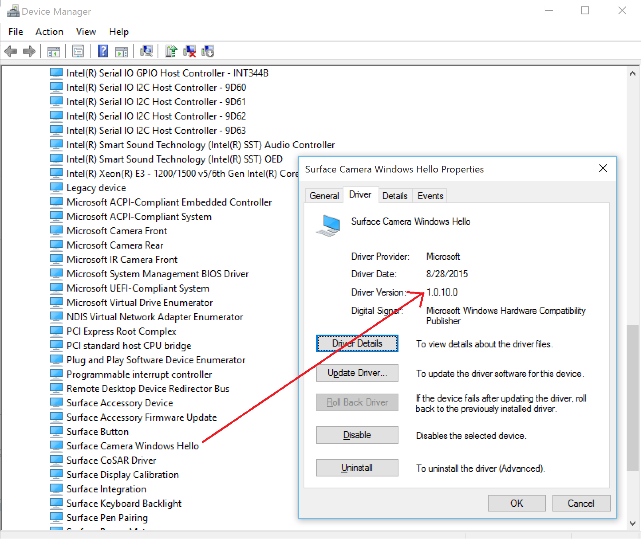Click the Uninstall button

point(357,468)
